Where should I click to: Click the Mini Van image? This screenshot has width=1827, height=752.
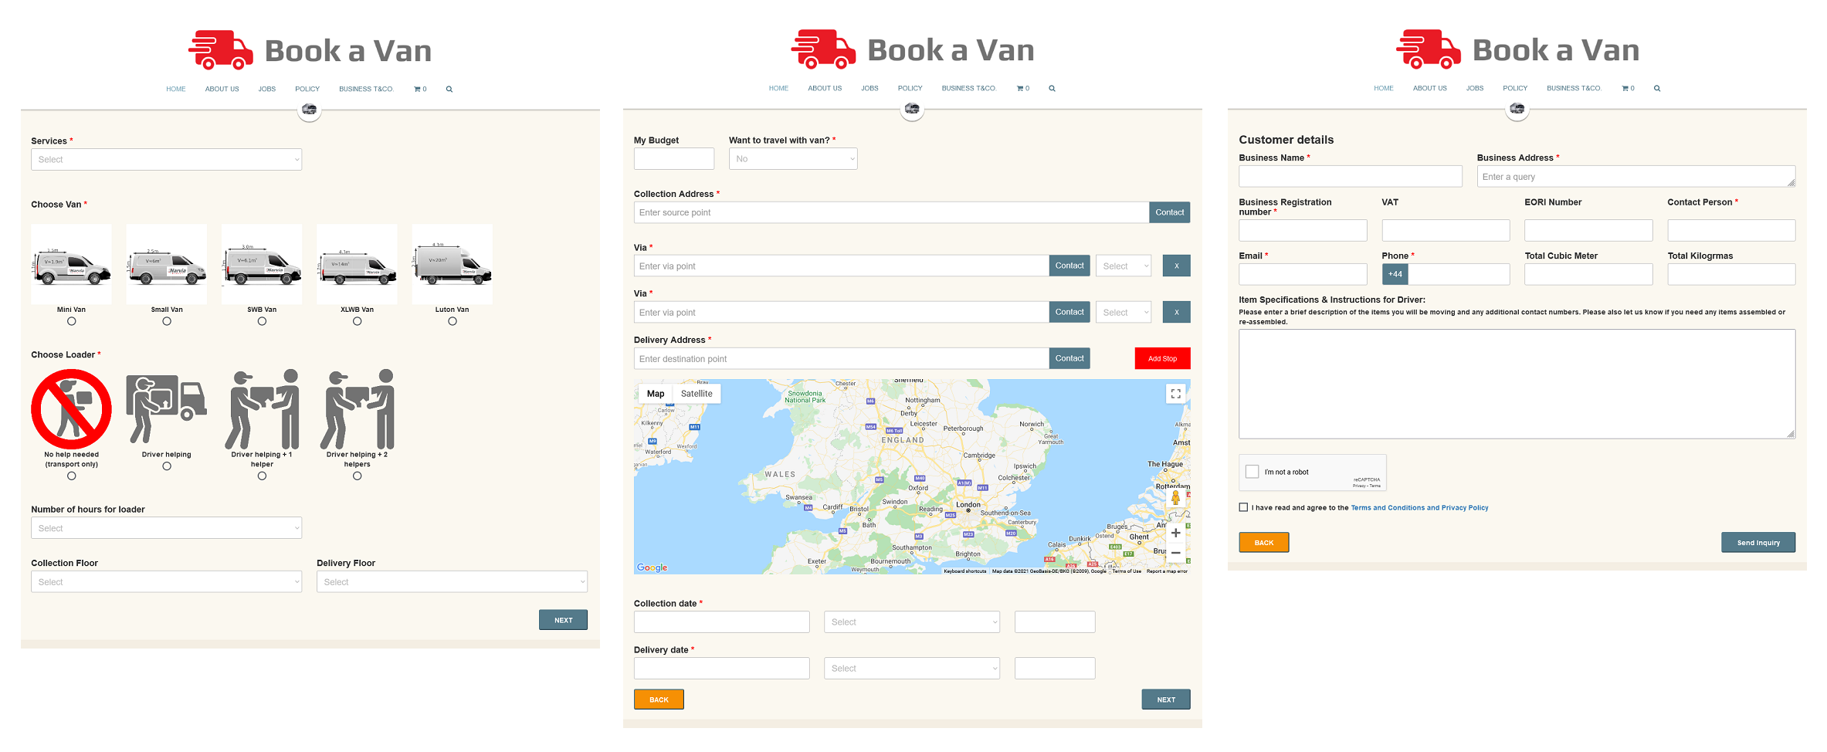pos(71,265)
